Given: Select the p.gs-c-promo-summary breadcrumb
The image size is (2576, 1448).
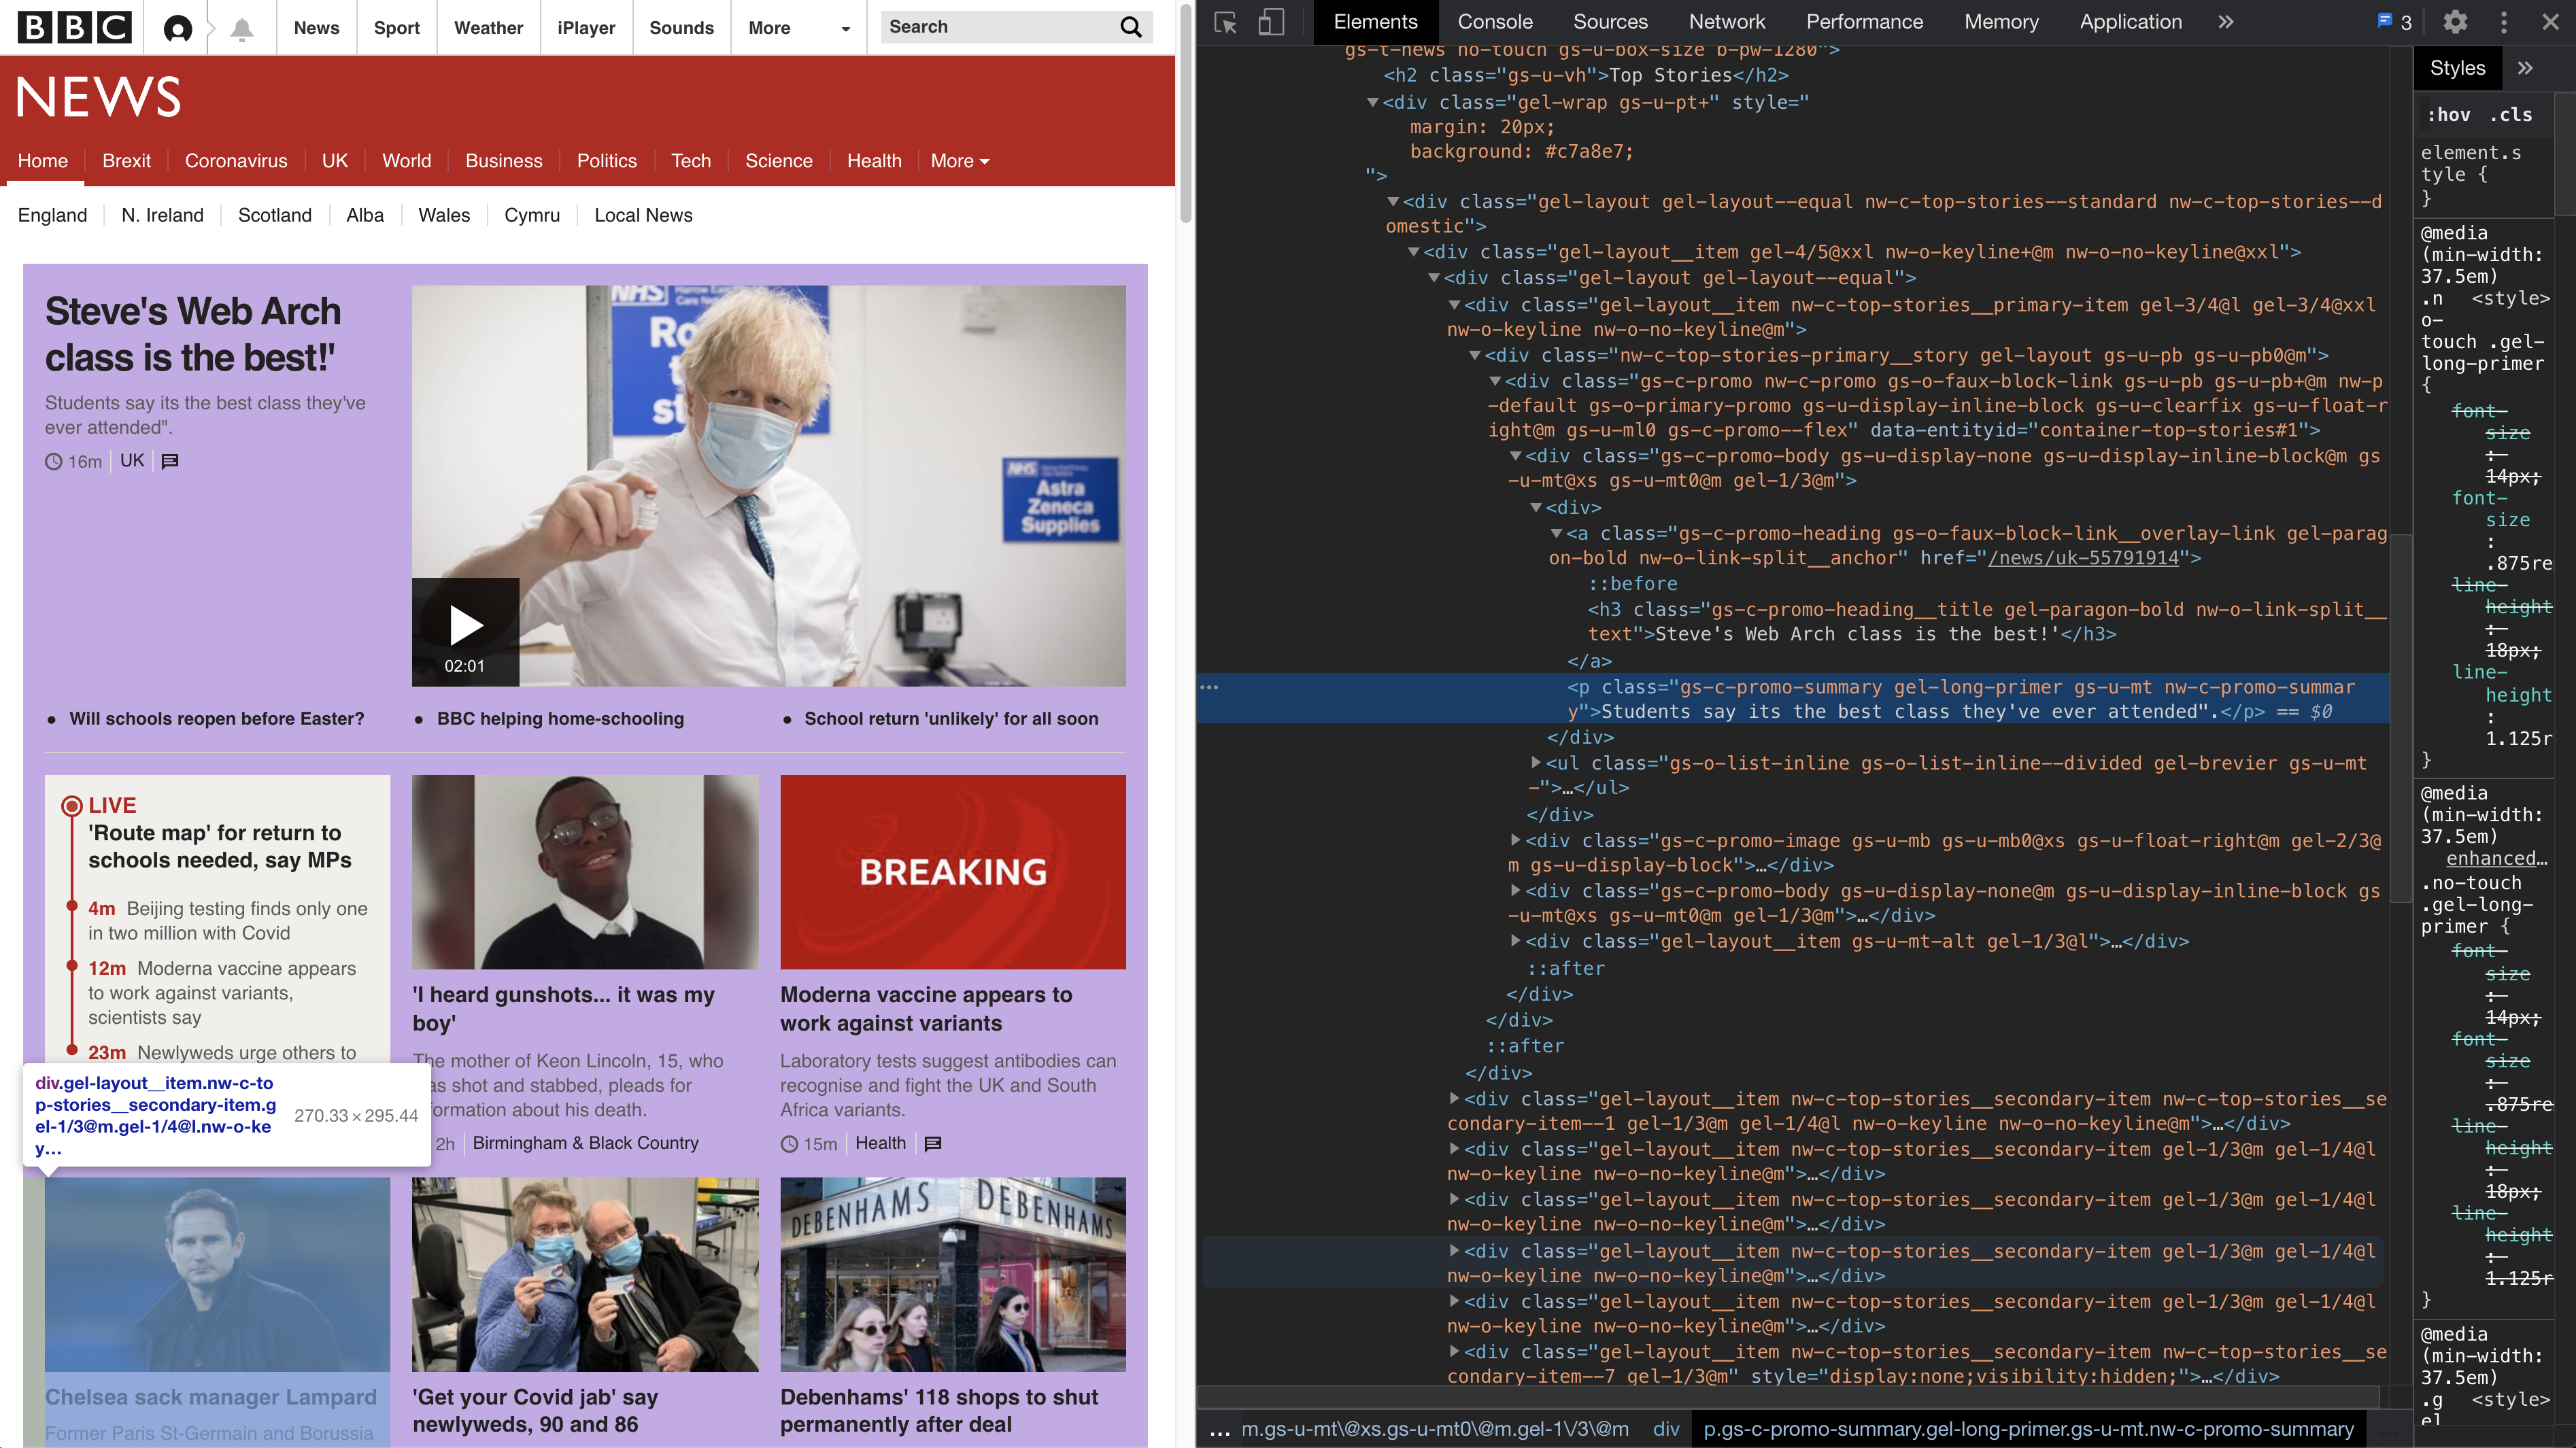Looking at the screenshot, I should (2028, 1430).
